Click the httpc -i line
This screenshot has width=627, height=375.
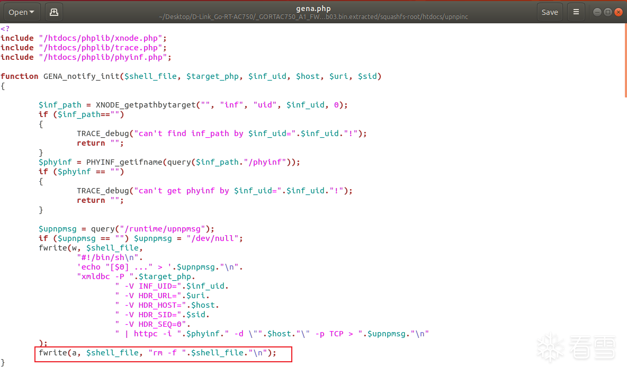(272, 334)
